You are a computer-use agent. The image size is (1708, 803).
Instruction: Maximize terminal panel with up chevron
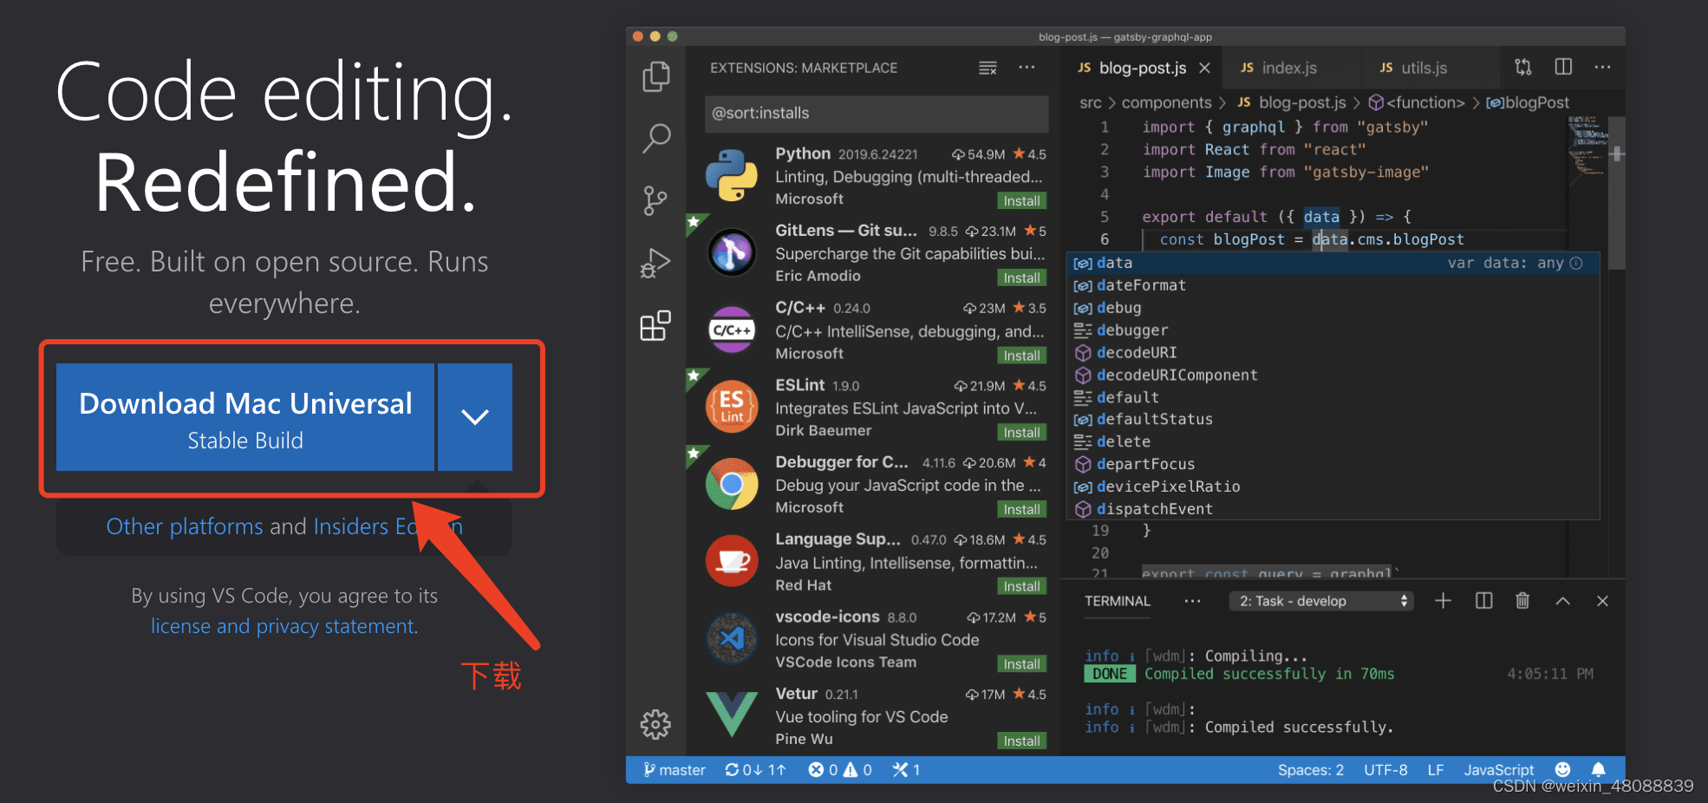[1562, 600]
